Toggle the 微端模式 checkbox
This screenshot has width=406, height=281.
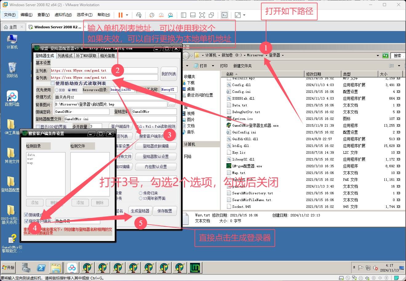pyautogui.click(x=26, y=215)
